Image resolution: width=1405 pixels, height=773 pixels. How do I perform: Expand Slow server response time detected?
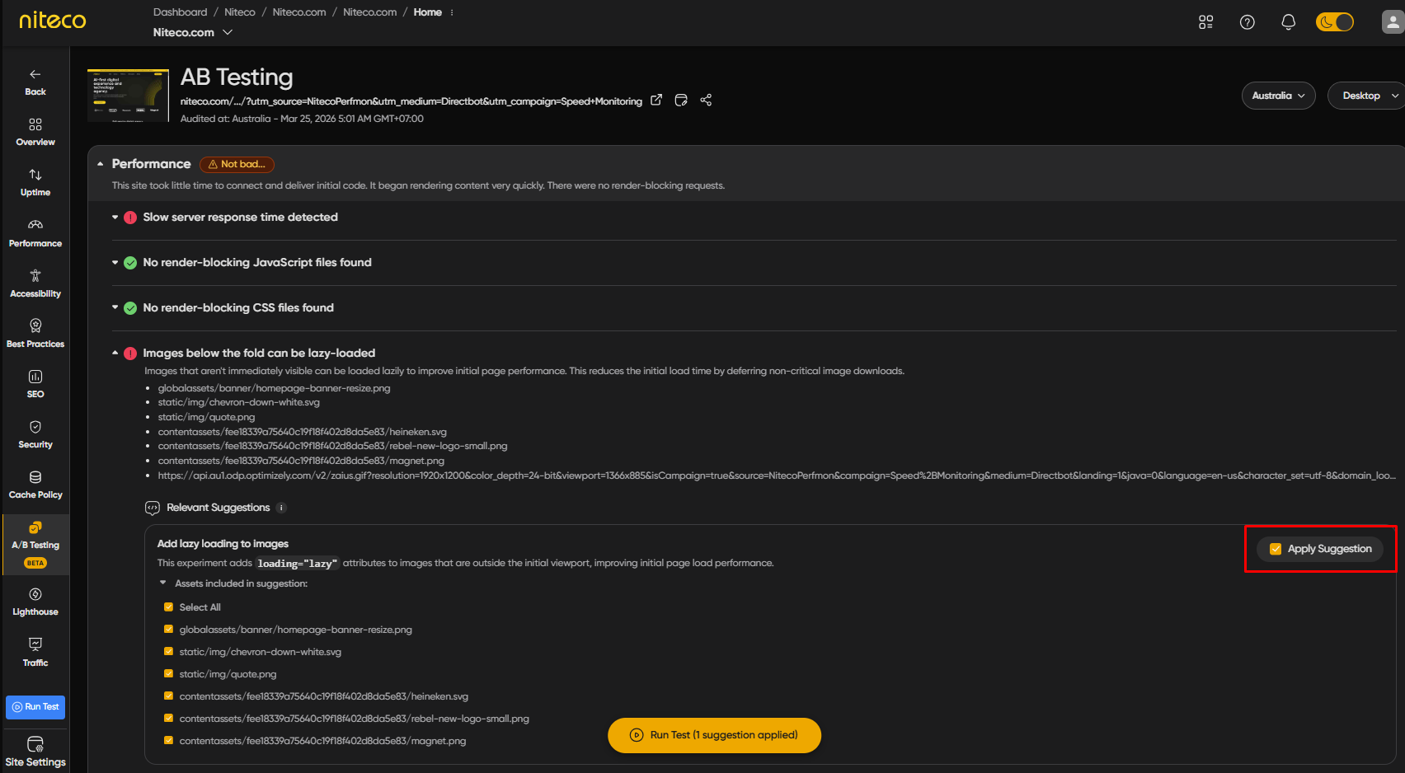115,218
